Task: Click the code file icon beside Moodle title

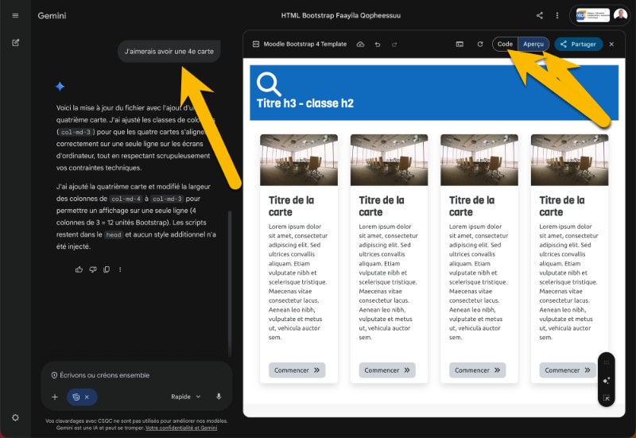Action: point(256,45)
